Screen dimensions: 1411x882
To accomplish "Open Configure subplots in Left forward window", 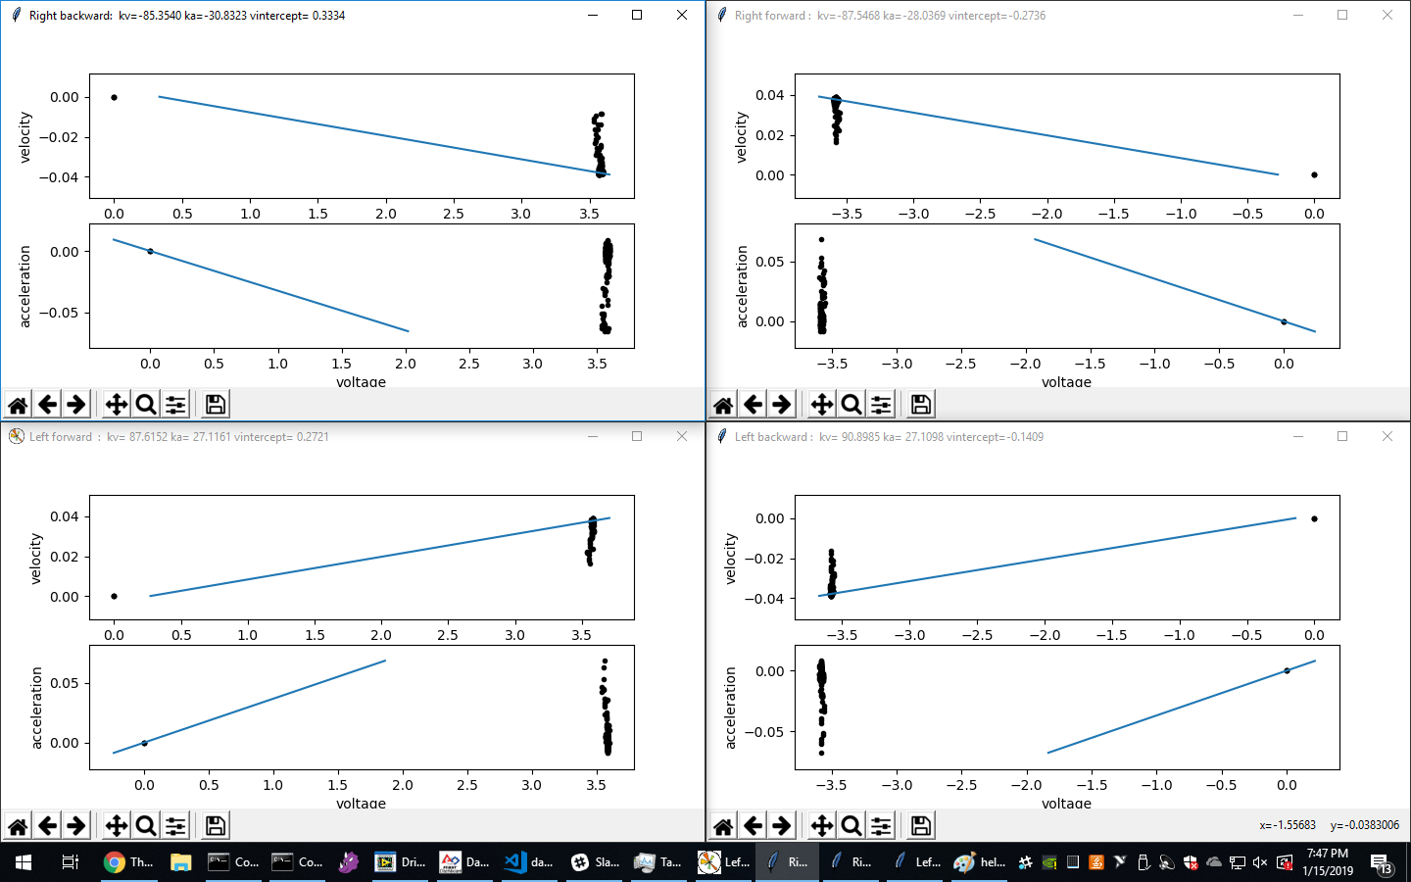I will point(175,826).
